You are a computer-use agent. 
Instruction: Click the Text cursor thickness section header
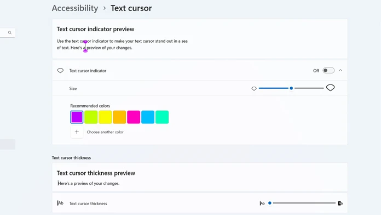point(71,158)
